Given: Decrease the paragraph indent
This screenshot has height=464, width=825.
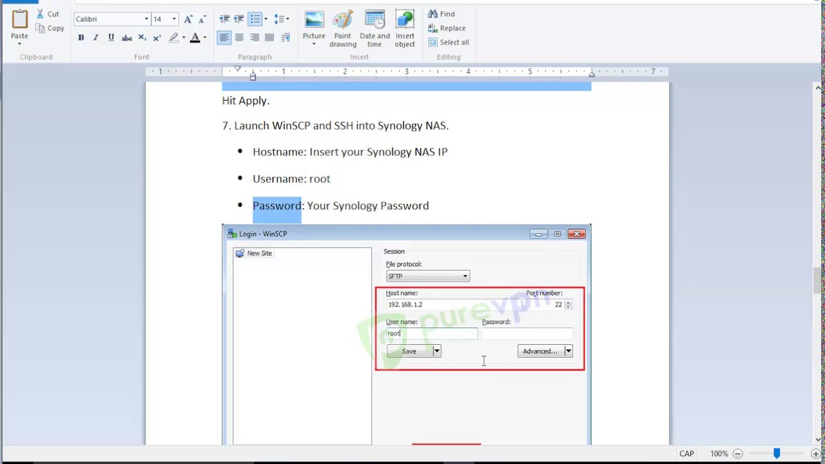Looking at the screenshot, I should [224, 19].
